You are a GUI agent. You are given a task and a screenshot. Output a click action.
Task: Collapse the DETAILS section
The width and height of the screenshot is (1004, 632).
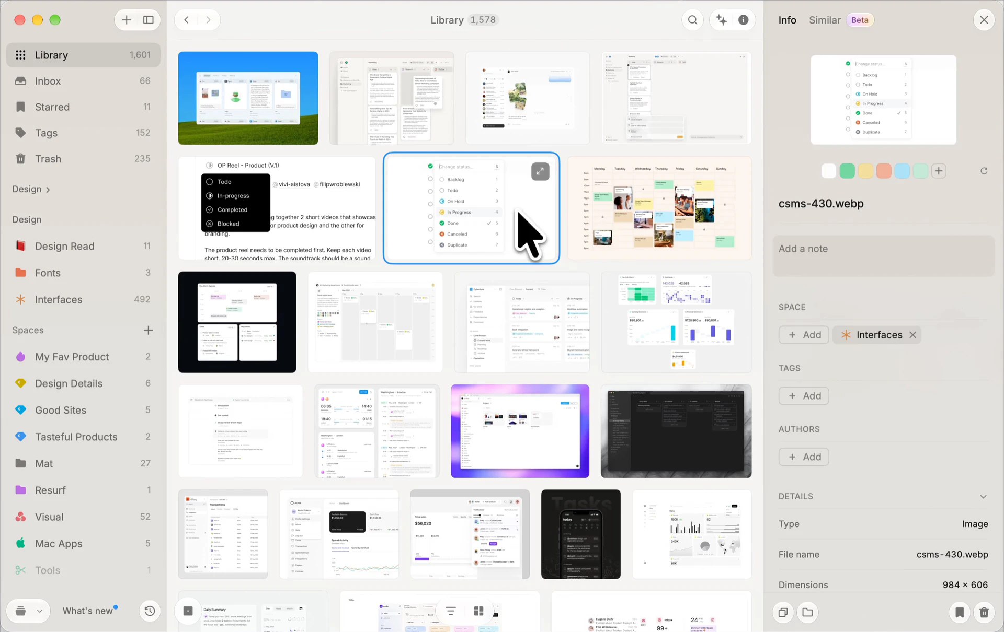click(x=983, y=496)
